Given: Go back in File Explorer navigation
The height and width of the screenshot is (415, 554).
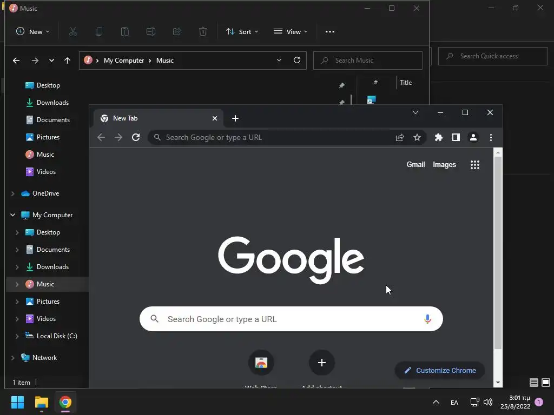Looking at the screenshot, I should [x=16, y=61].
